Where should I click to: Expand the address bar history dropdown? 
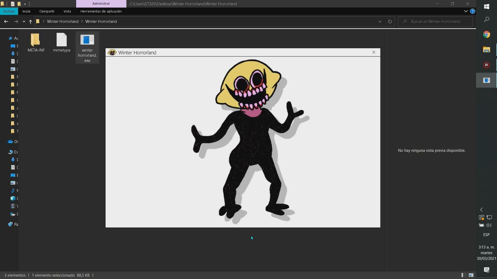pos(380,21)
